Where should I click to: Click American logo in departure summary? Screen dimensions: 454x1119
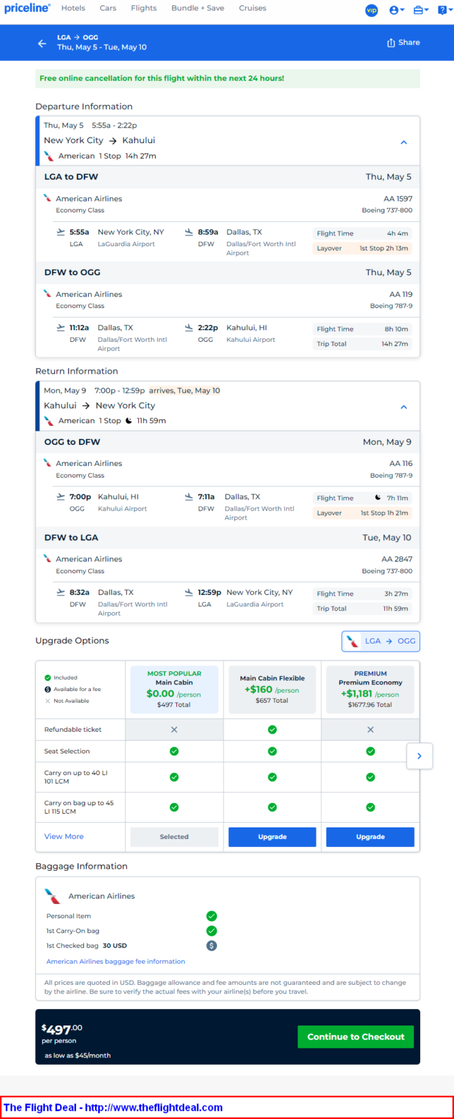49,156
